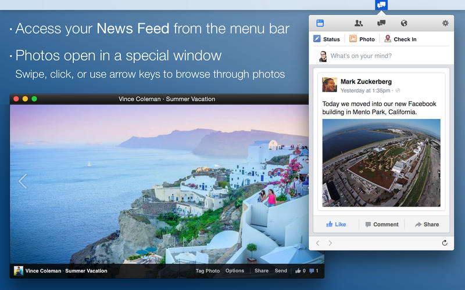465x290 pixels.
Task: Share Mark Zuckerberg's post
Action: pyautogui.click(x=427, y=224)
